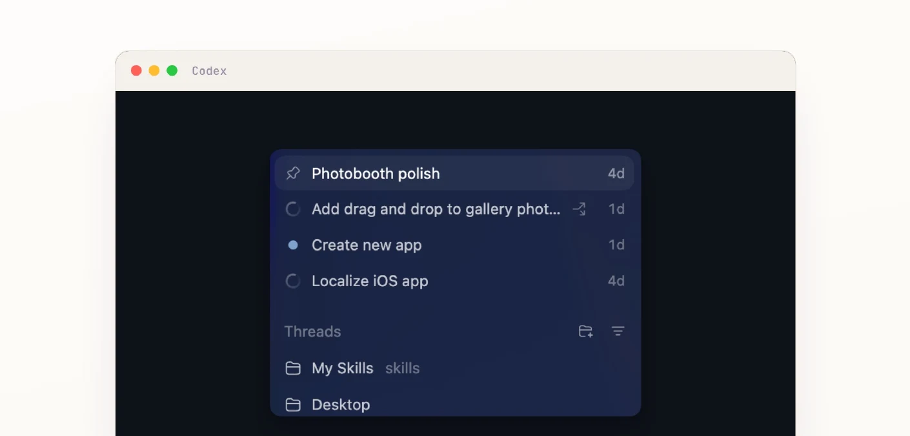Click the gray skills label
The height and width of the screenshot is (436, 910).
pos(403,368)
